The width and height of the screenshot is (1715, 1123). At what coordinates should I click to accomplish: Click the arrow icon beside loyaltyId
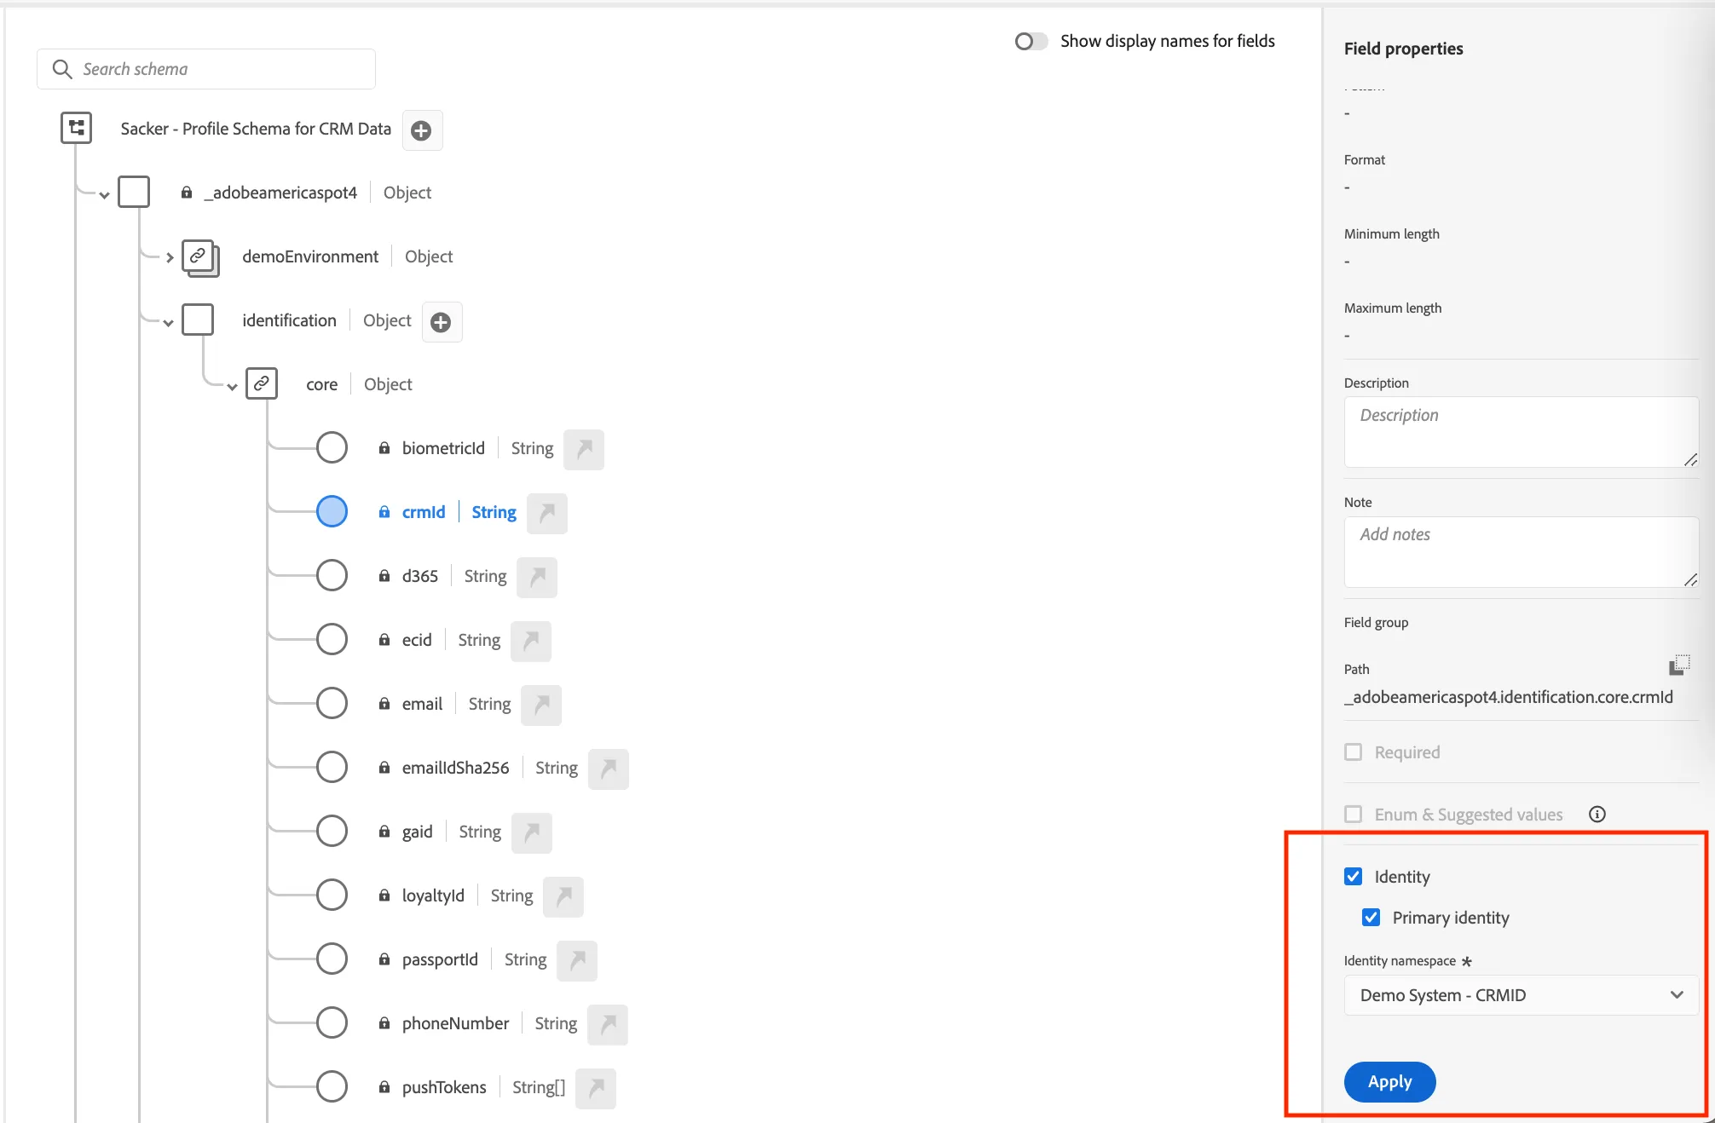click(x=563, y=896)
